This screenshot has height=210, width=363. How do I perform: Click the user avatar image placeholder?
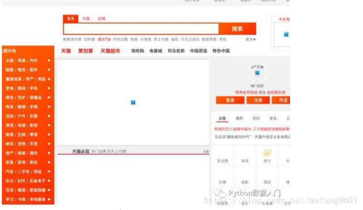257,73
